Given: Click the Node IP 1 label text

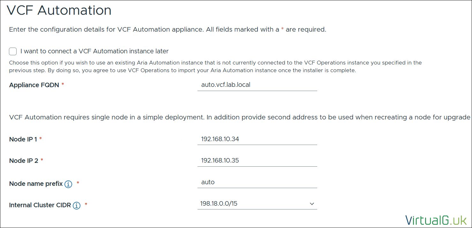Looking at the screenshot, I should [x=23, y=139].
